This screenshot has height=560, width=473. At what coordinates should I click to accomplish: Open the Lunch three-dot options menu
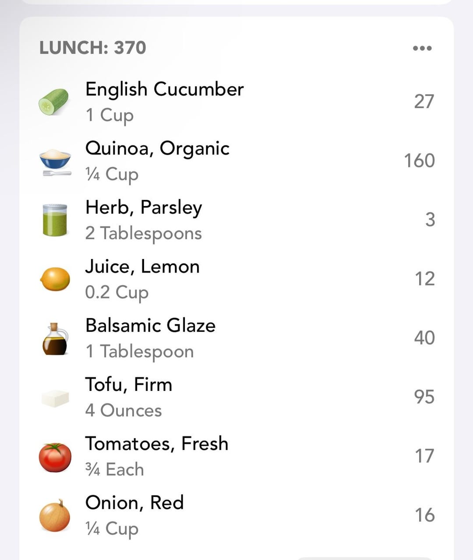[x=422, y=48]
